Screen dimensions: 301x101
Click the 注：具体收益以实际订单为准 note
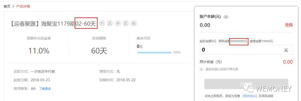coord(219,69)
